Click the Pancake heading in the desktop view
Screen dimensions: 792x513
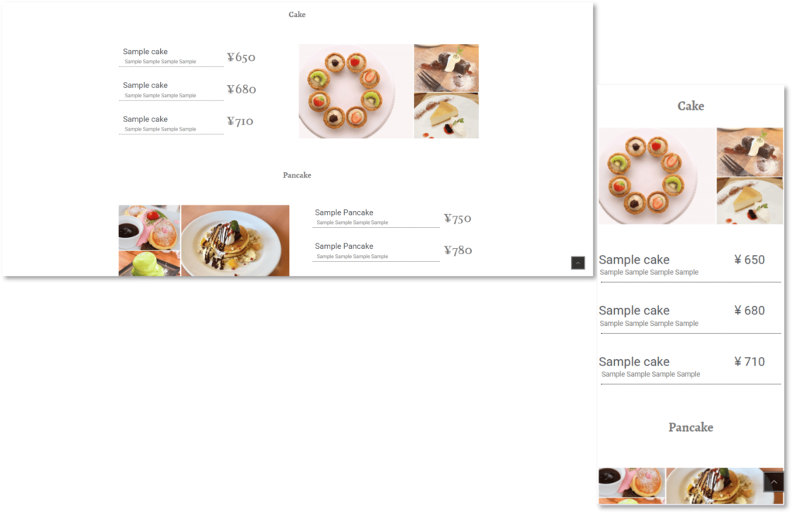tap(297, 175)
